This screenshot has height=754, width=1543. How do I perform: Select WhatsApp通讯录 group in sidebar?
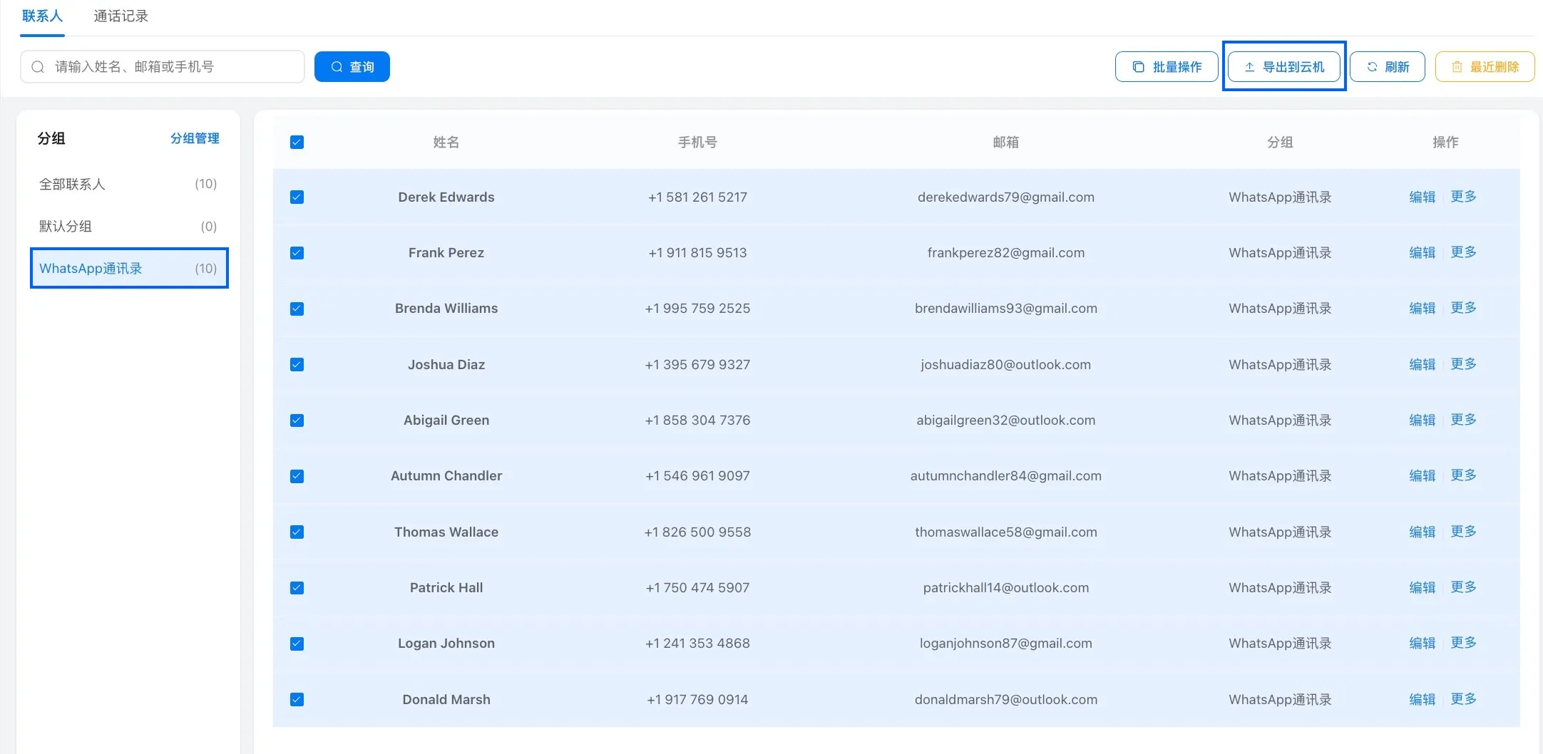(x=129, y=269)
